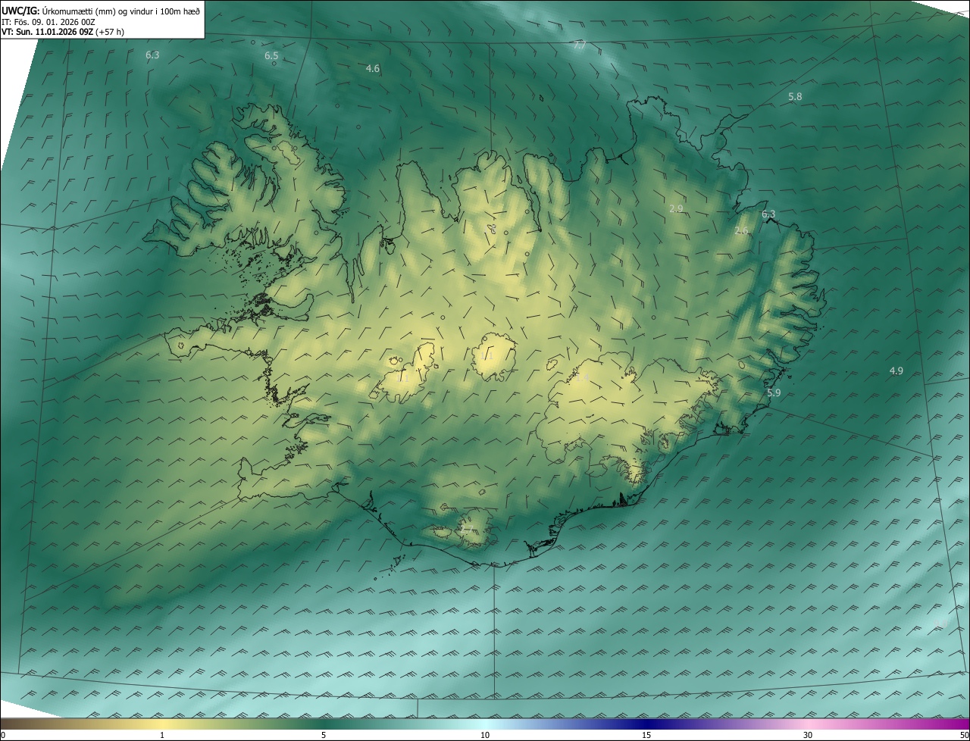Viewport: 970px width, 741px height.
Task: Click the 2.7 value on the southern glacier
Action: pos(468,529)
